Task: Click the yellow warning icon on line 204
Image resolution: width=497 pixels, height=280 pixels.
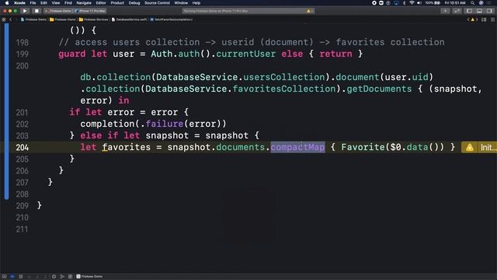Action: pos(470,147)
